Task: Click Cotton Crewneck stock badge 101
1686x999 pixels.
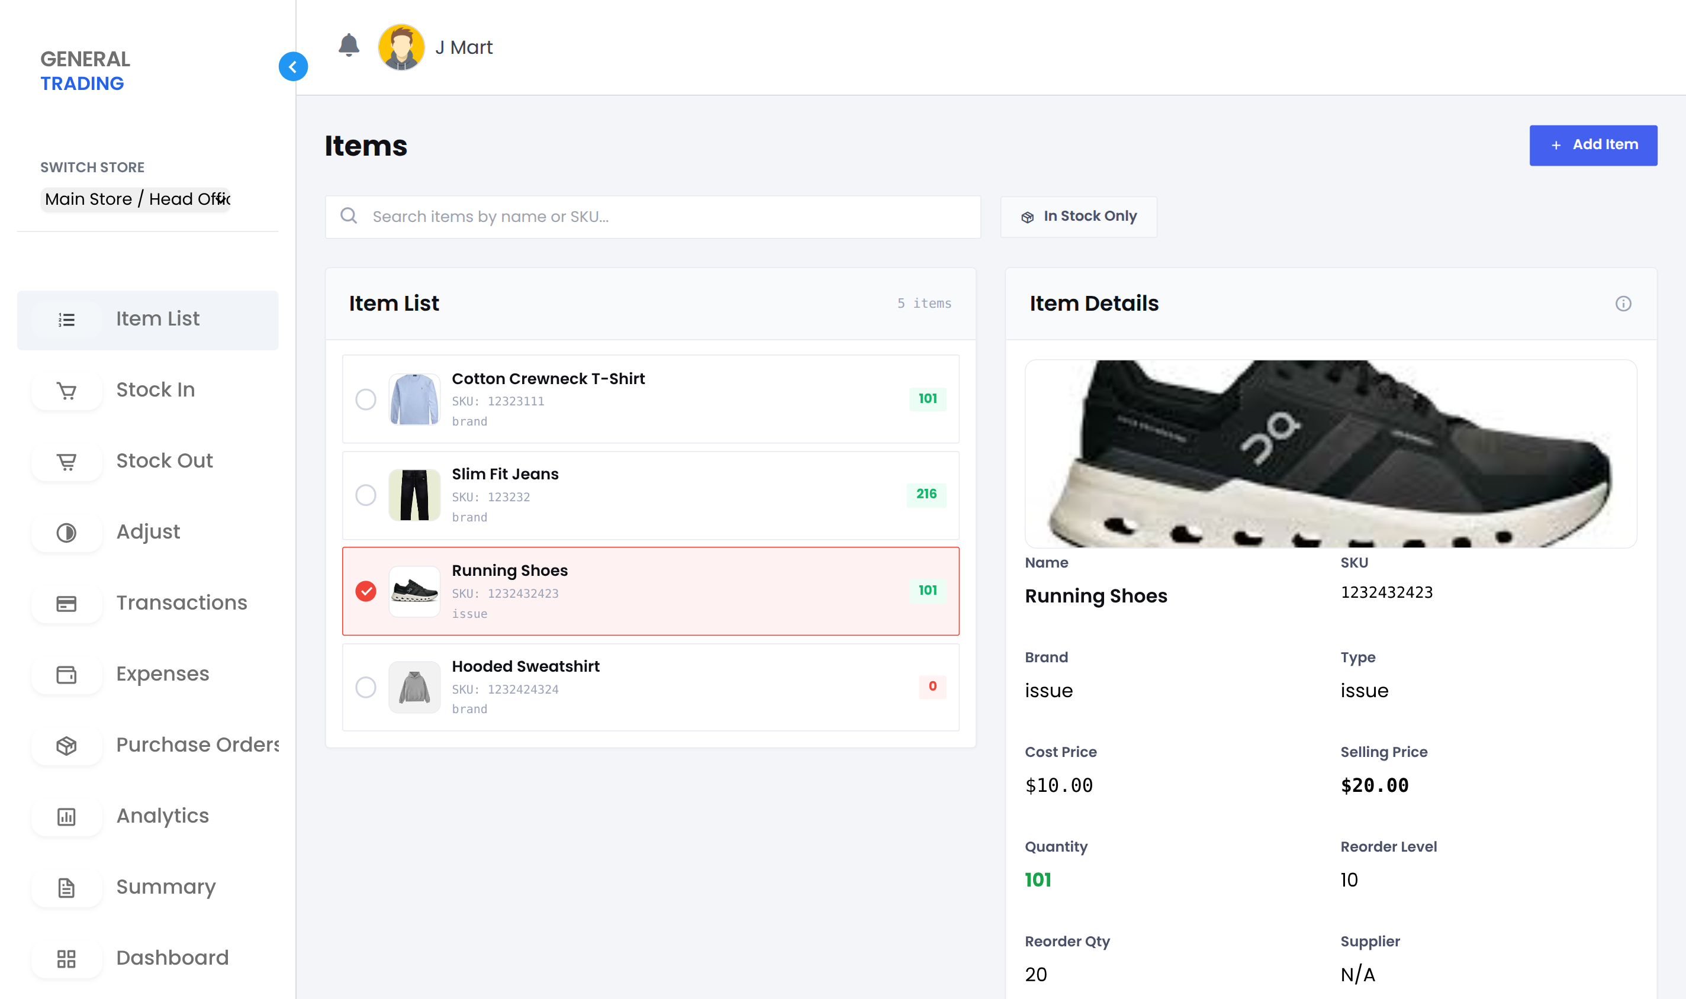Action: [x=927, y=398]
